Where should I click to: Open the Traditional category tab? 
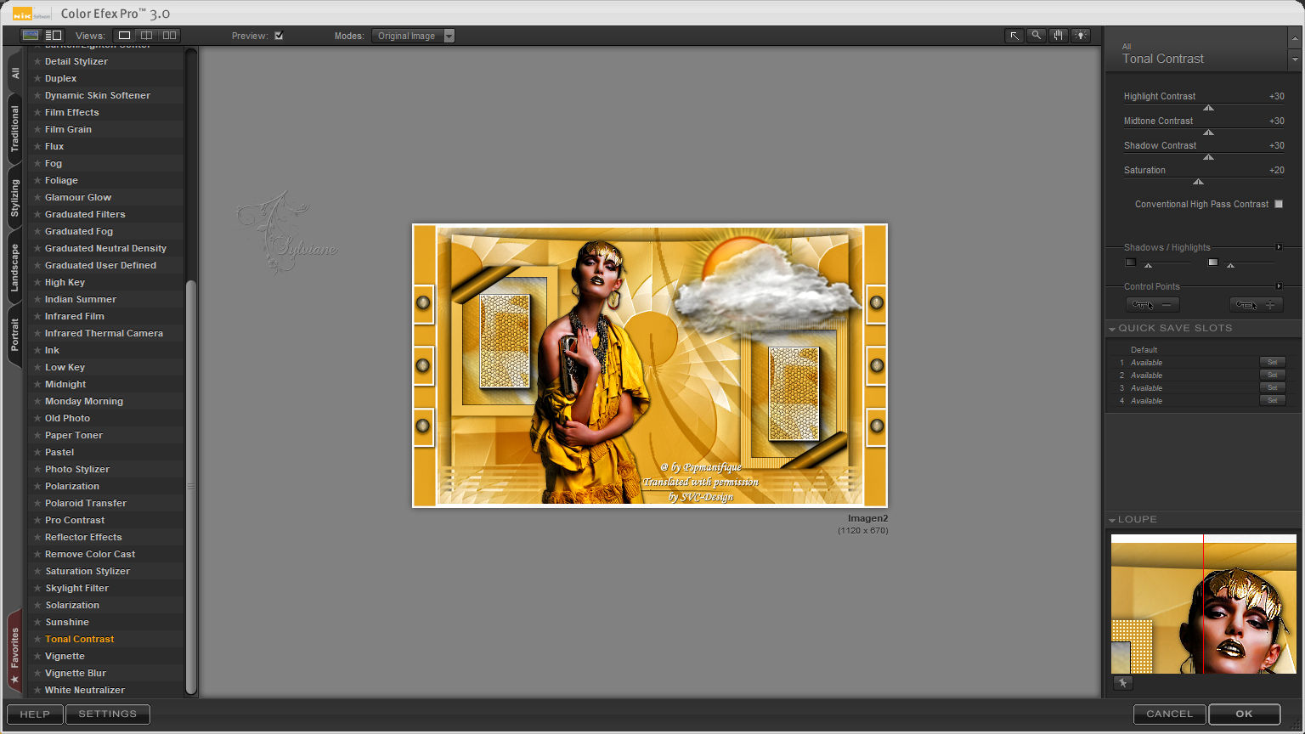coord(14,129)
